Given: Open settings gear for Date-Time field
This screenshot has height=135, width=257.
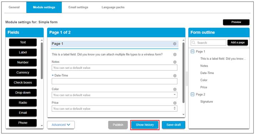Looking at the screenshot, I should pos(175,76).
